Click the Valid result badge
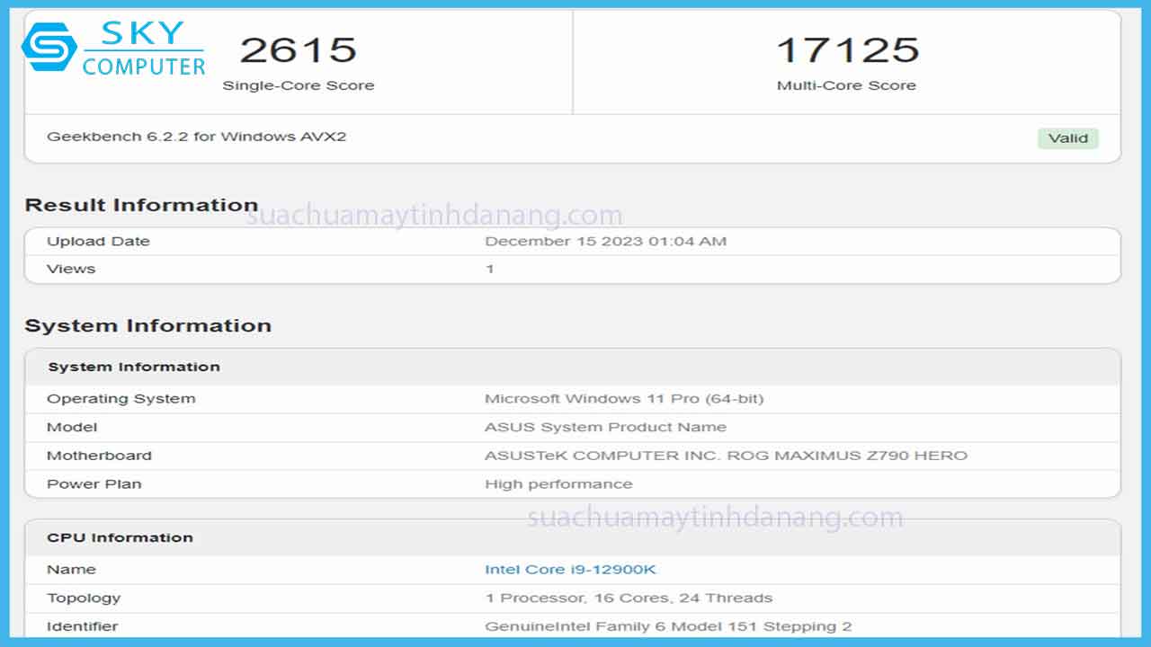Screen dimensions: 1151x647 (1068, 138)
